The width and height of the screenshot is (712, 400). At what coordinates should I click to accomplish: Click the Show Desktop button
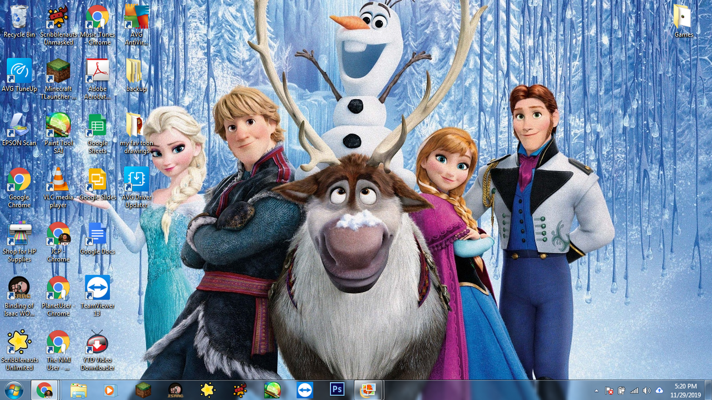(708, 390)
